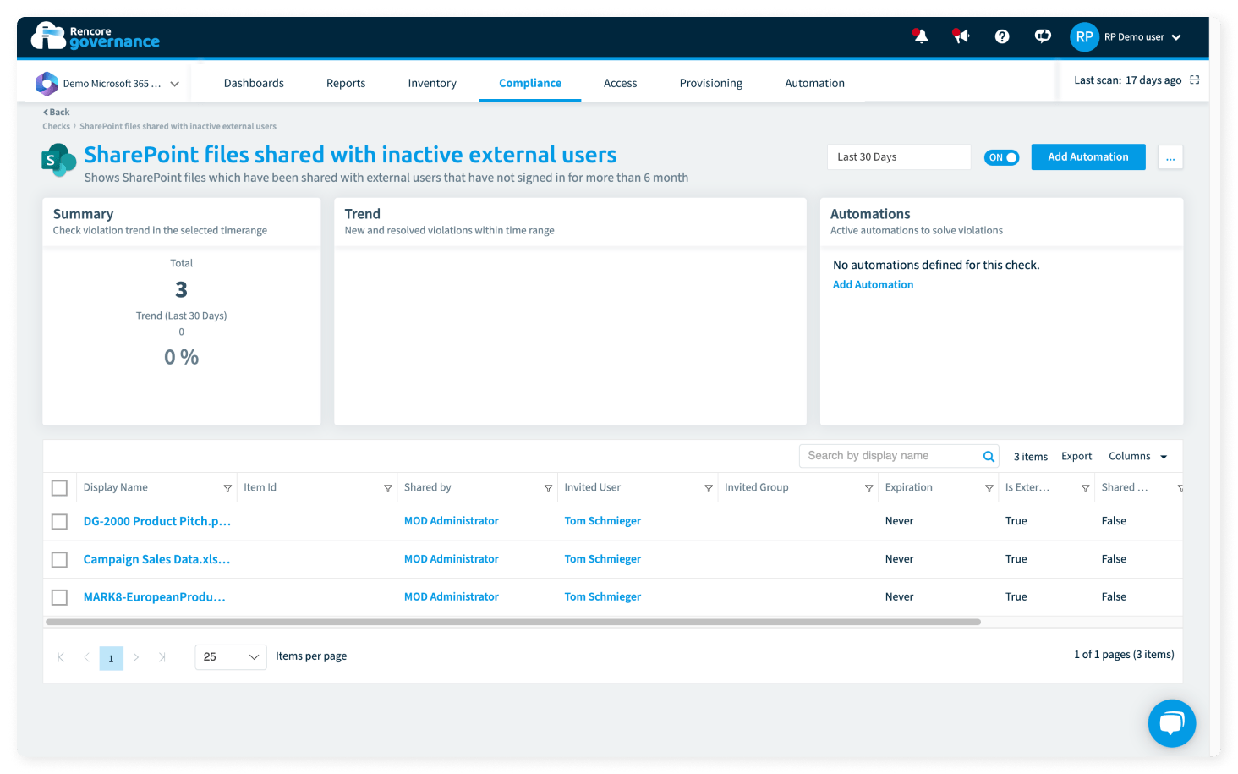Open the notifications bell icon

(920, 36)
